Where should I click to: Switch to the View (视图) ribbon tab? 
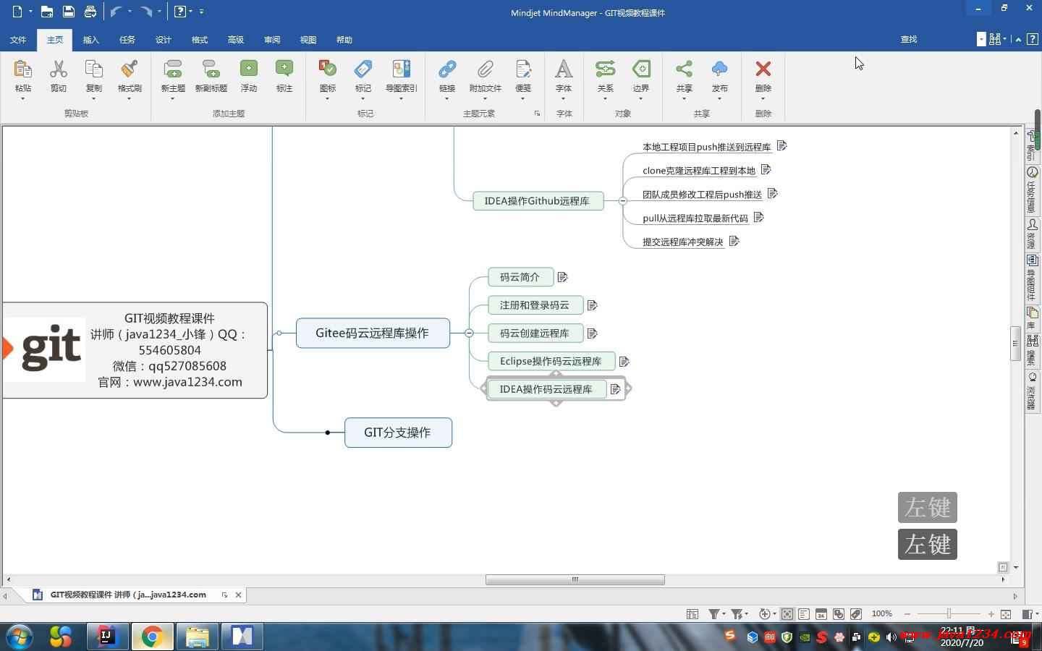tap(308, 40)
